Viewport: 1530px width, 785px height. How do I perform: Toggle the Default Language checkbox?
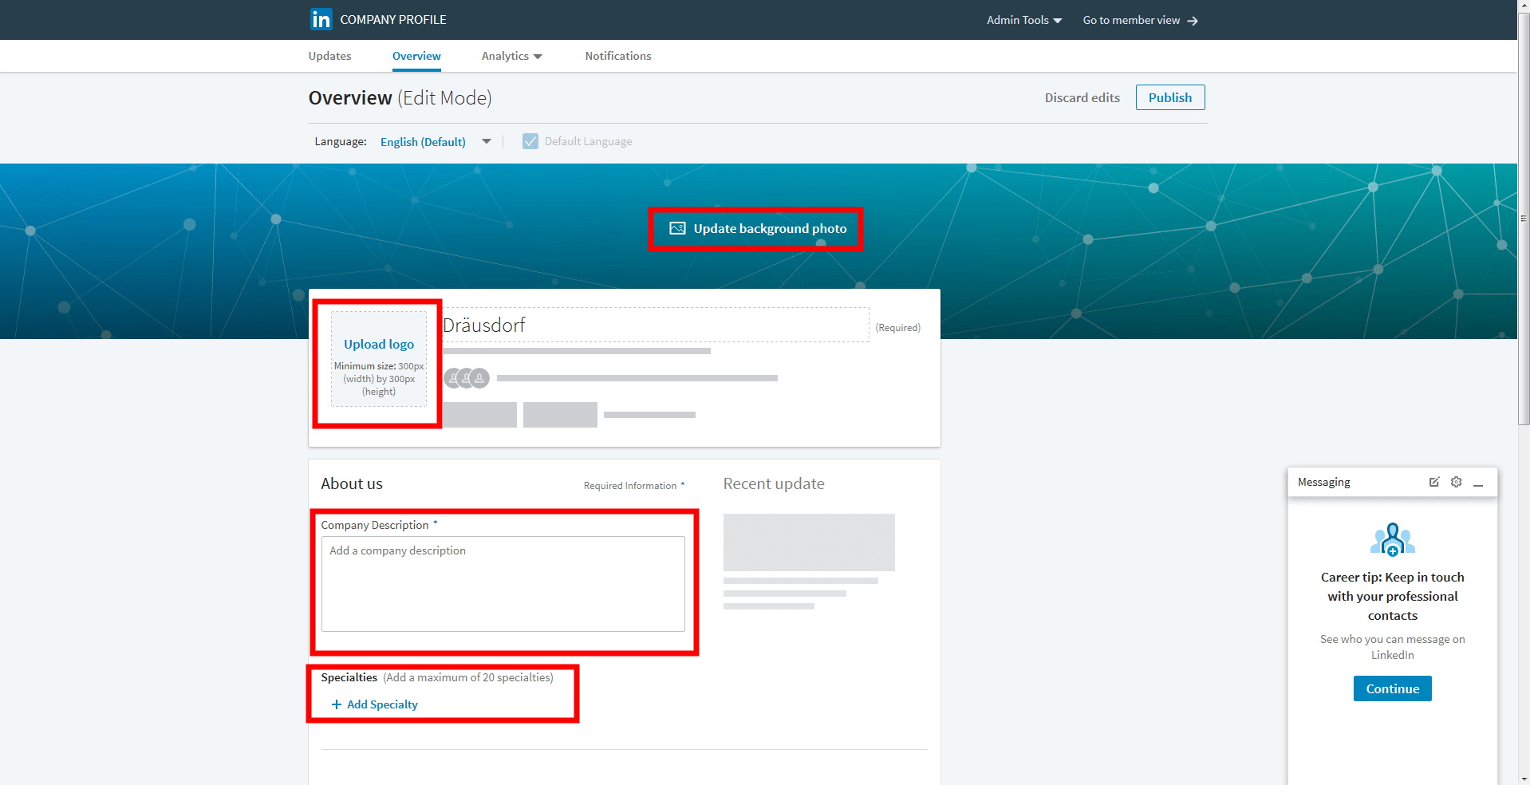(x=530, y=141)
